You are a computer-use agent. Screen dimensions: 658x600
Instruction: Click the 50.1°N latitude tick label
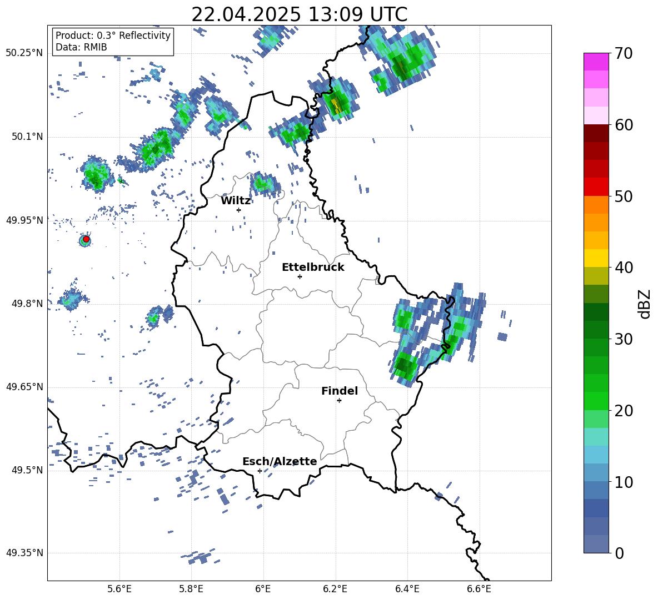[27, 137]
